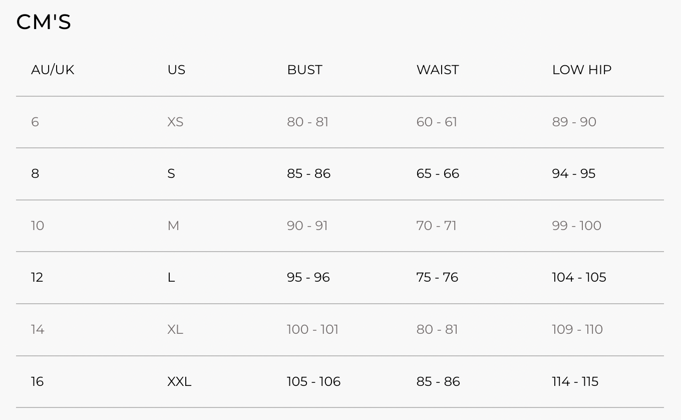Click low hip value 99 - 100
Image resolution: width=681 pixels, height=420 pixels.
pos(576,226)
